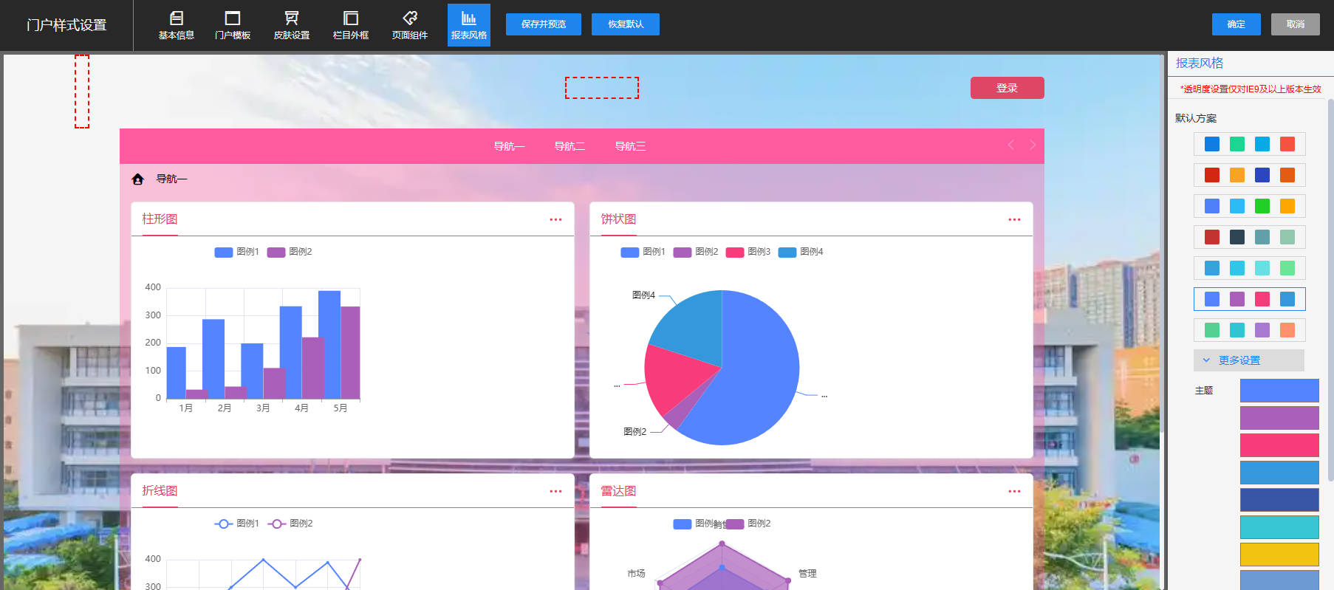Open the 饼状图 card's three-dot menu
1334x590 pixels.
[x=1014, y=219]
